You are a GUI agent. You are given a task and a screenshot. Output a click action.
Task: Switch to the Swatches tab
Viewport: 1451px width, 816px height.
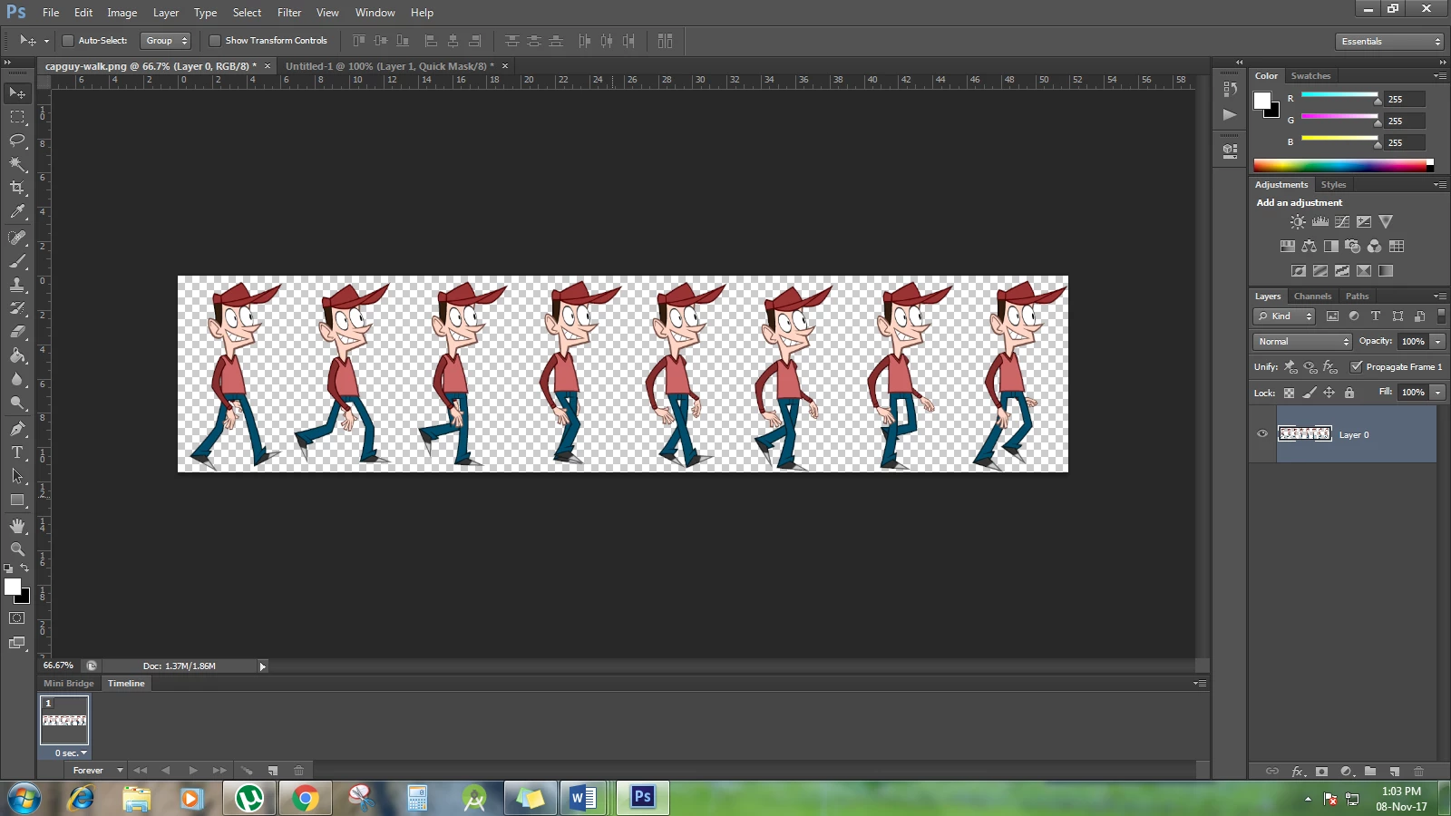[x=1310, y=76]
